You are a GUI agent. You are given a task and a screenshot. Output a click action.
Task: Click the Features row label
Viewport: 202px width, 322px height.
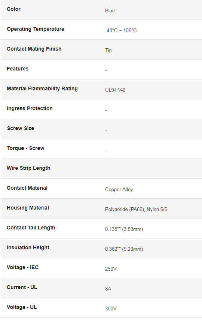point(18,69)
